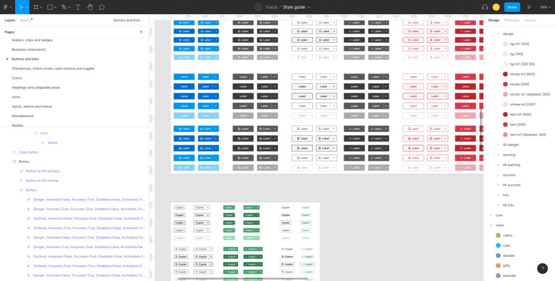Open the Figma main menu
The image size is (555, 281).
7,7
